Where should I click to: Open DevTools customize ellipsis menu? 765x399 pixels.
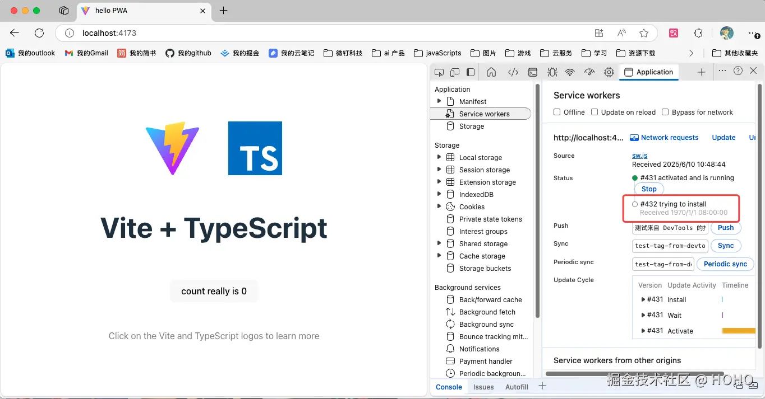click(x=722, y=71)
